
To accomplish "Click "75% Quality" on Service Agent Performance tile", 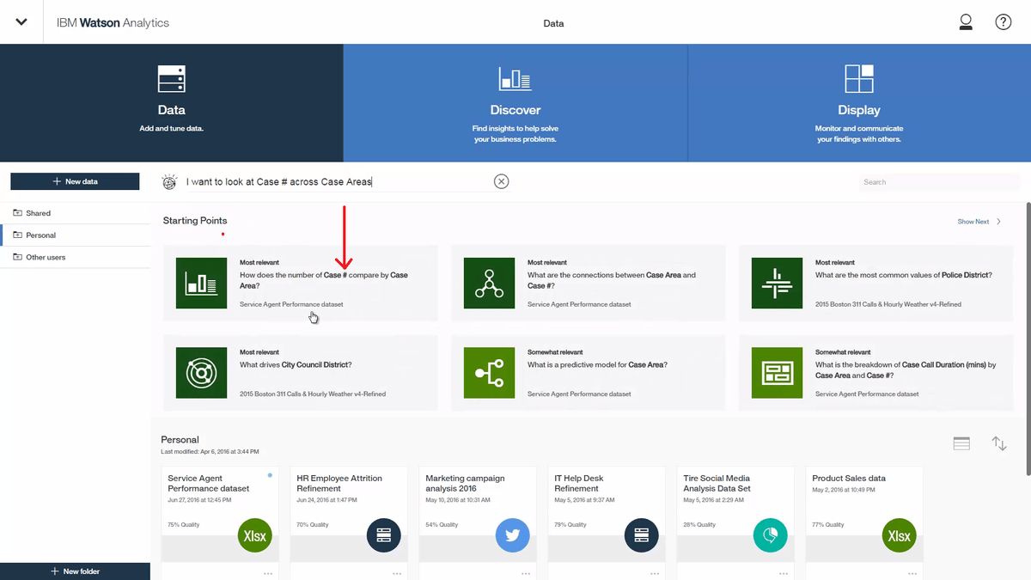I will click(183, 524).
